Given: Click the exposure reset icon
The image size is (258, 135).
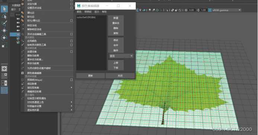Looking at the screenshot, I should coord(186,10).
